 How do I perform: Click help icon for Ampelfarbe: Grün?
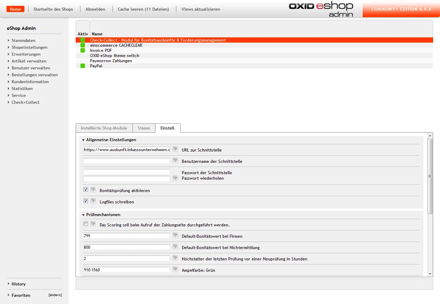[x=175, y=270]
